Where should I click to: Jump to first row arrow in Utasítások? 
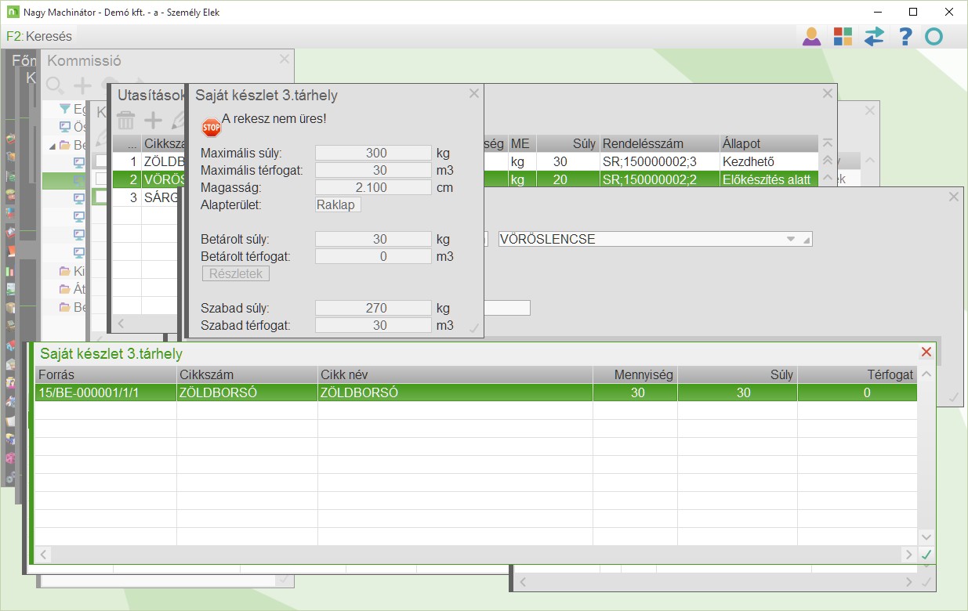pyautogui.click(x=826, y=143)
